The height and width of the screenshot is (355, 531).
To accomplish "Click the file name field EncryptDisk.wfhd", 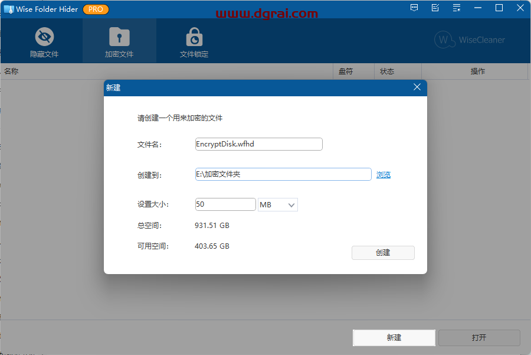I will coord(259,144).
